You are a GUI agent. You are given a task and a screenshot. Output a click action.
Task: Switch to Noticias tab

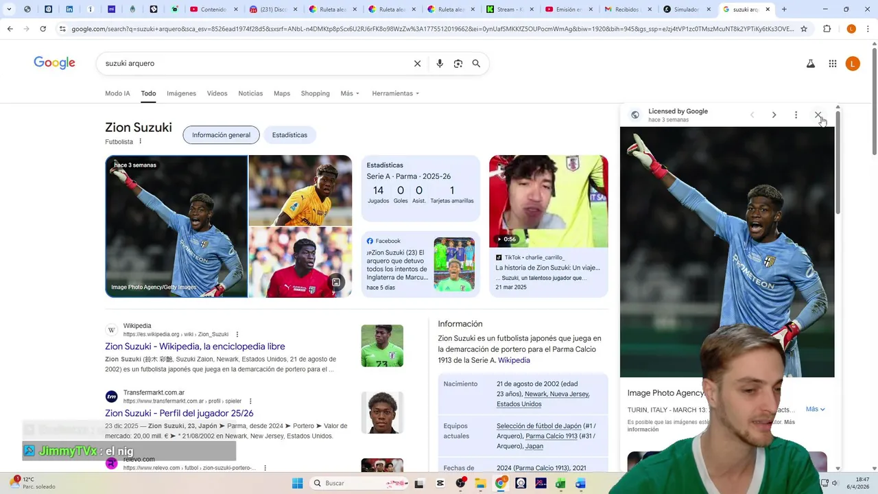point(250,93)
